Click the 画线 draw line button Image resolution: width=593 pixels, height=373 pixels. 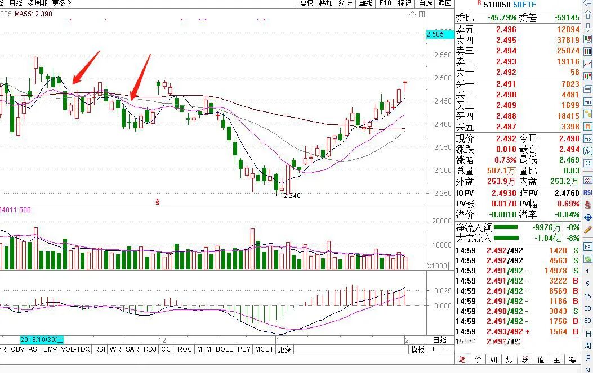[x=365, y=3]
